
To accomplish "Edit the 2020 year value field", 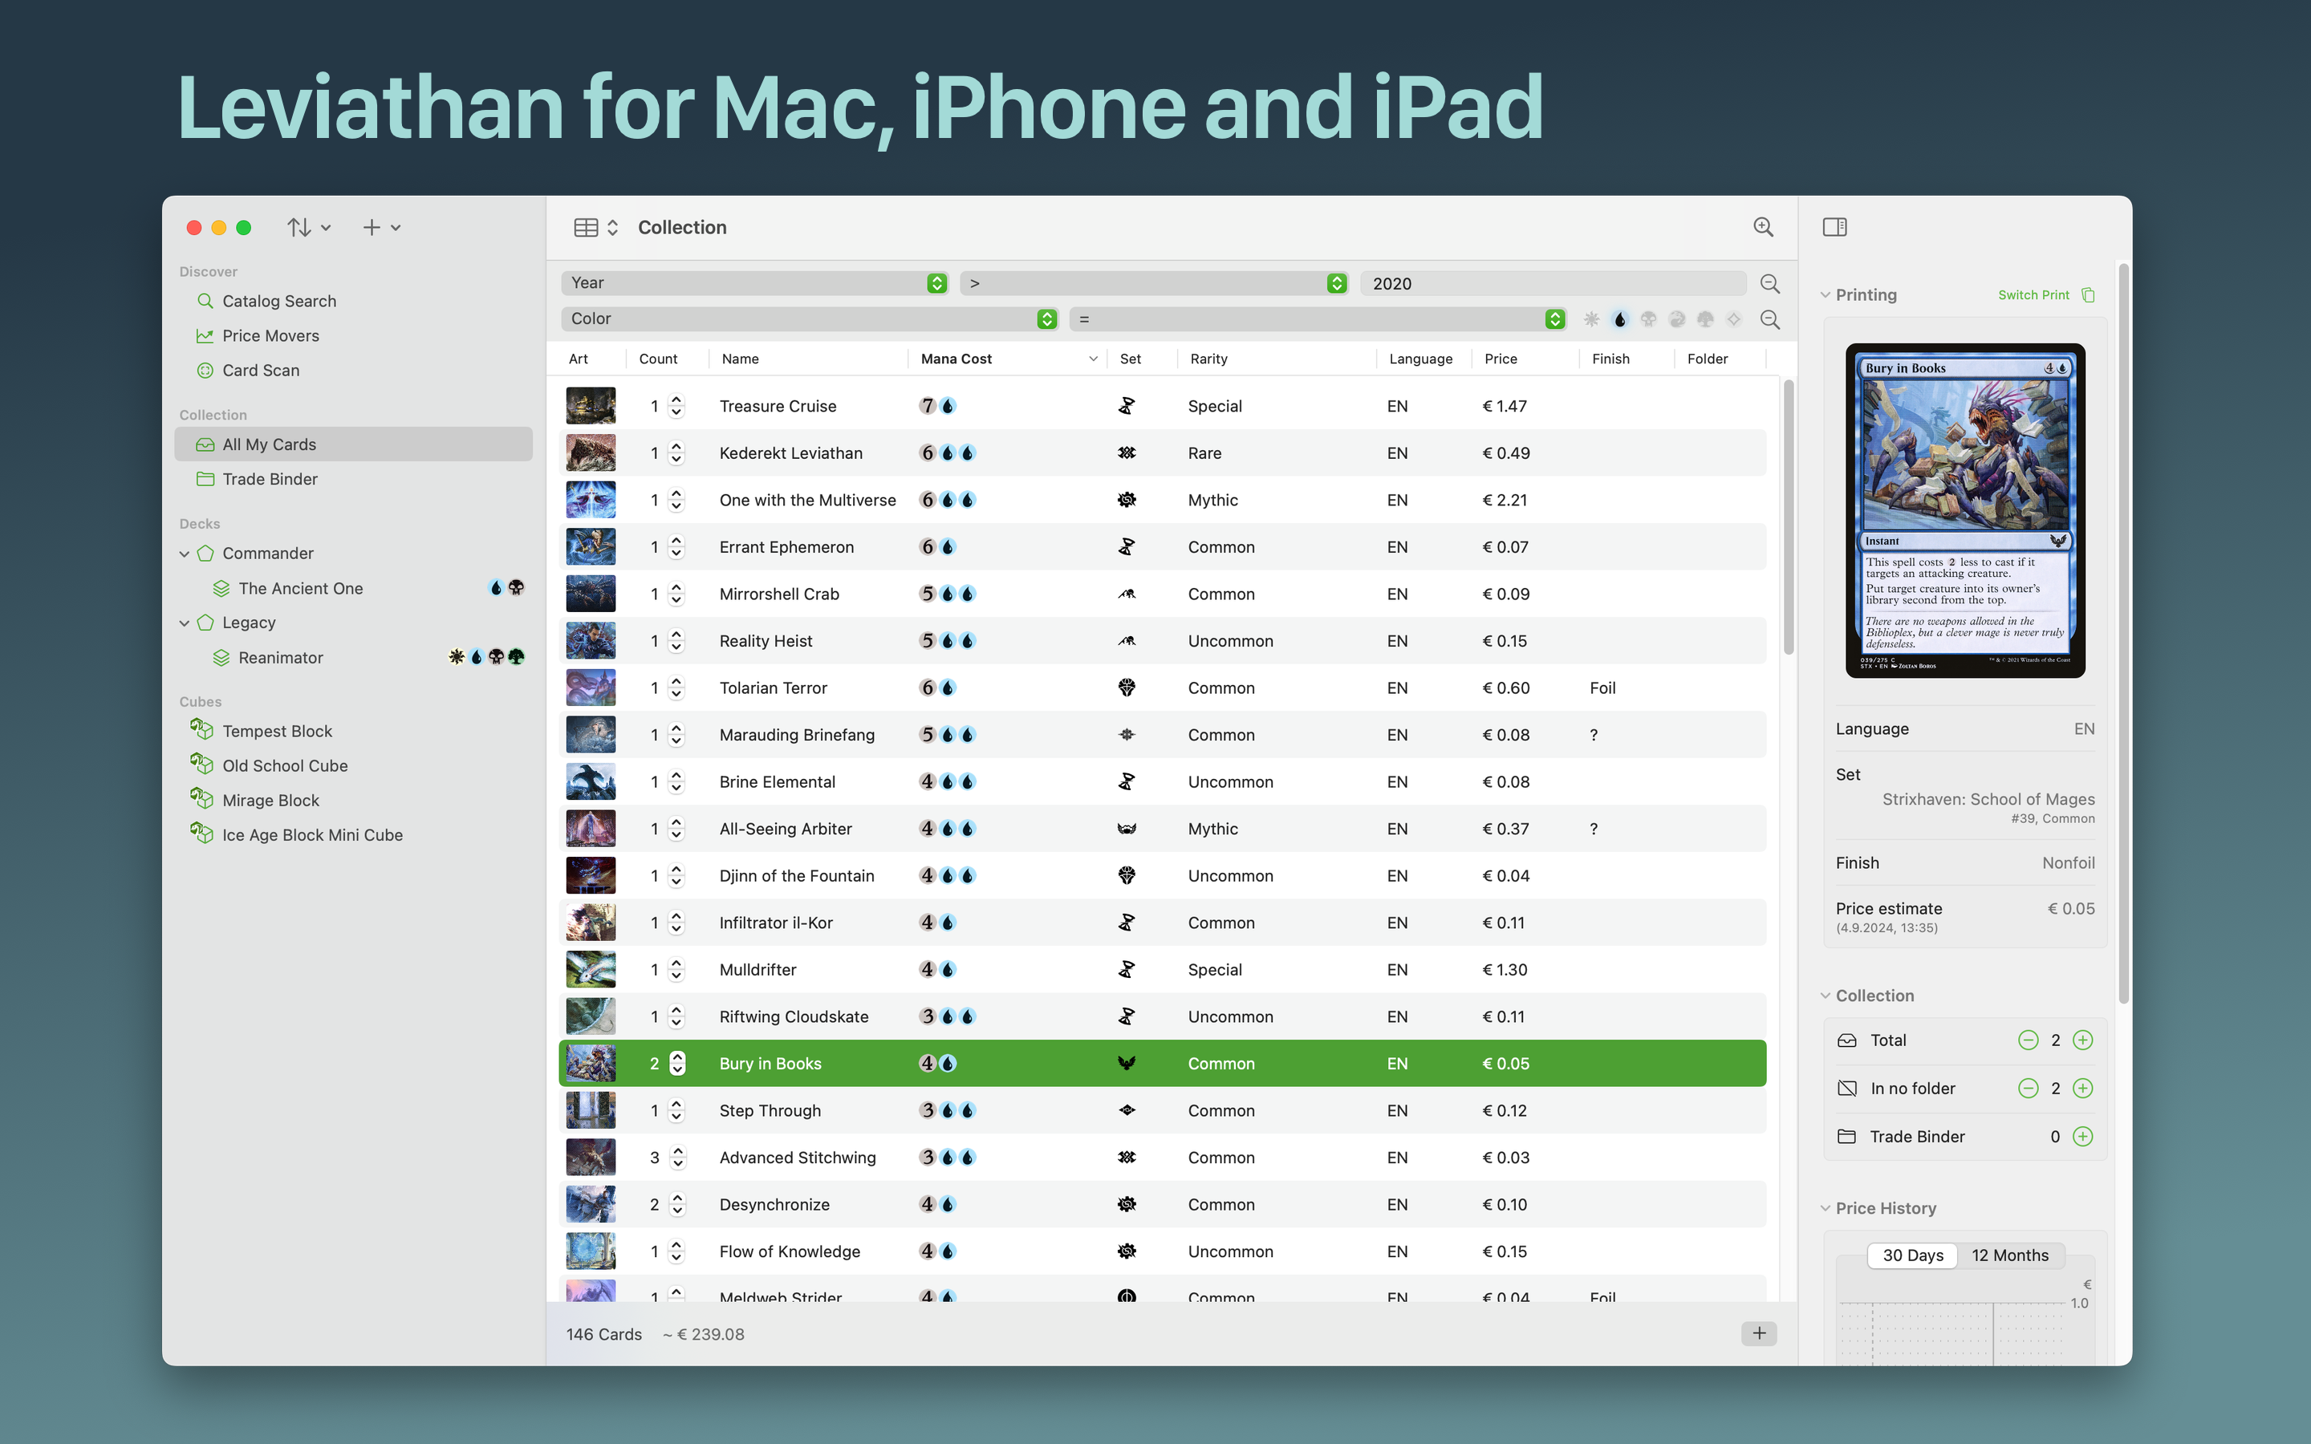I will point(1553,282).
